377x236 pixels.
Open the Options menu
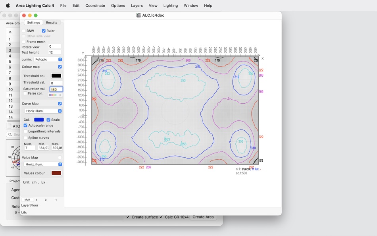(x=118, y=6)
